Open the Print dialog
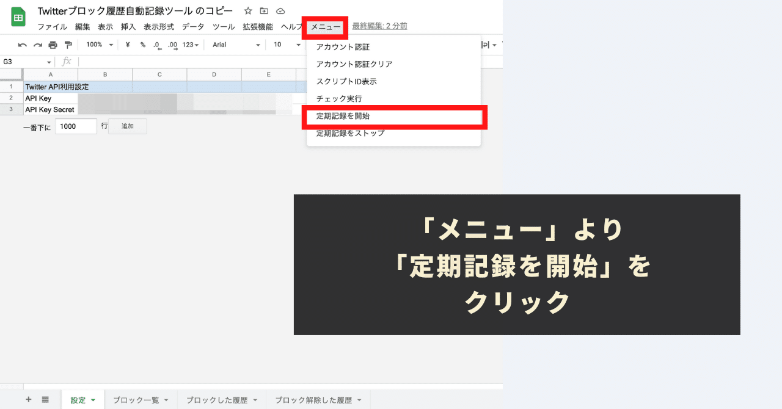The height and width of the screenshot is (409, 782). coord(53,45)
